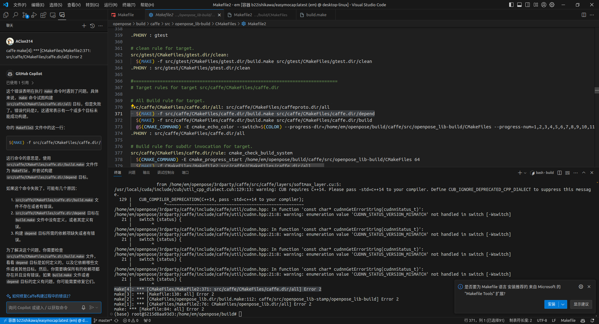The height and width of the screenshot is (324, 599).
Task: Open remote container indicator in status bar
Action: tap(46, 321)
